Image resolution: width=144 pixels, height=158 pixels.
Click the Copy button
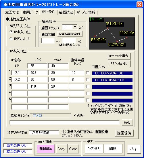(x=61, y=149)
